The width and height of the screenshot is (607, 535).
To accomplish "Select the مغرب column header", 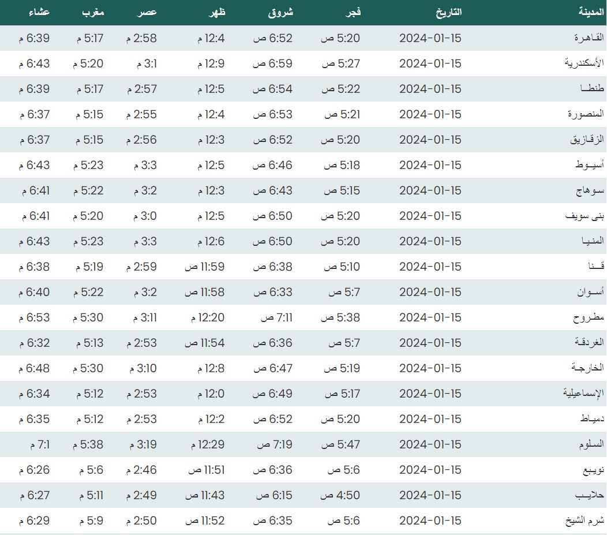I will [92, 12].
